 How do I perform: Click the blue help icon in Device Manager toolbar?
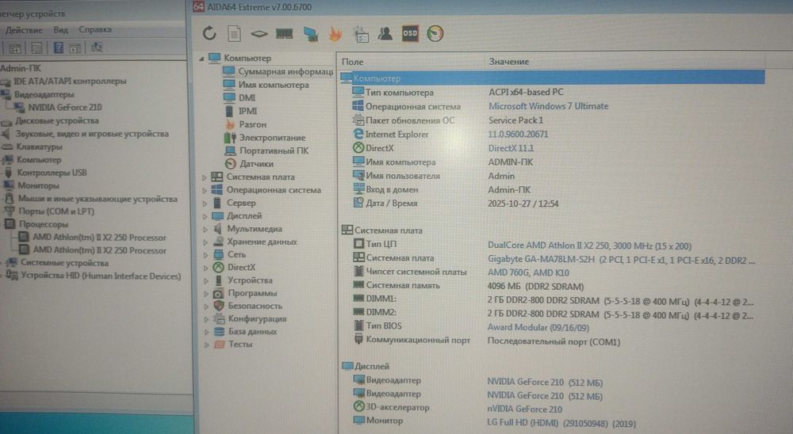coord(59,48)
